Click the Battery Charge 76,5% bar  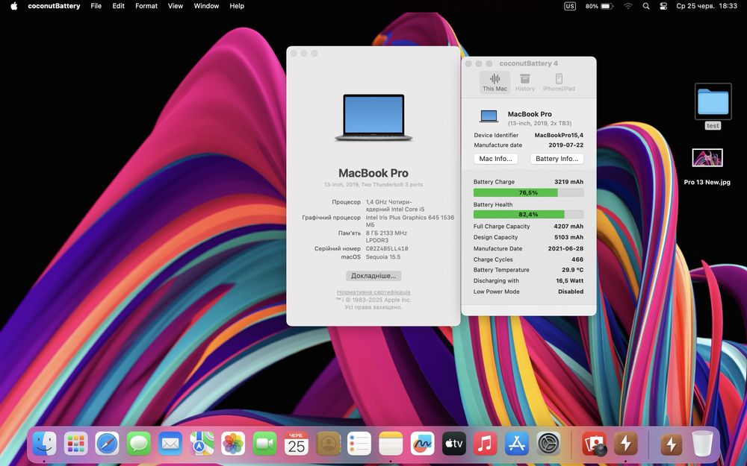(x=528, y=192)
